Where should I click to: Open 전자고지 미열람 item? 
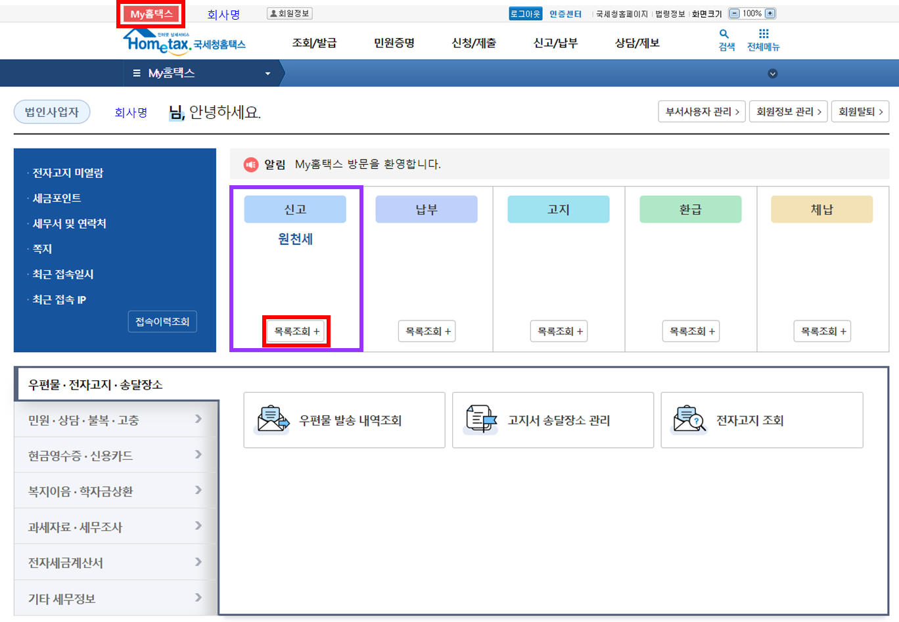coord(68,173)
